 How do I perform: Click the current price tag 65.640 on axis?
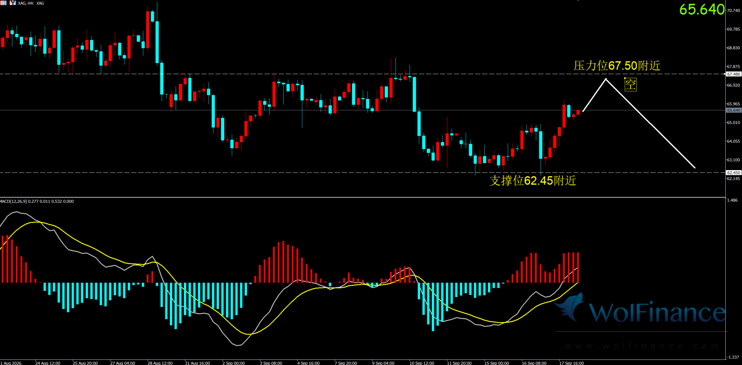pyautogui.click(x=734, y=110)
